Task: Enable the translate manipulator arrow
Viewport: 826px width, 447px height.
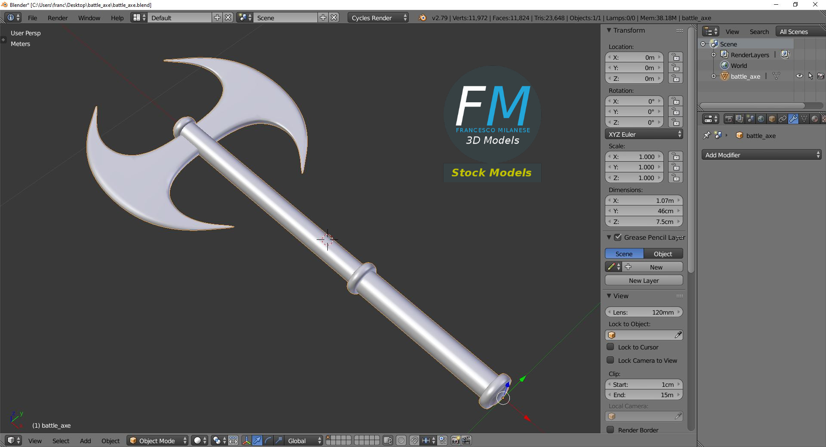Action: 257,441
